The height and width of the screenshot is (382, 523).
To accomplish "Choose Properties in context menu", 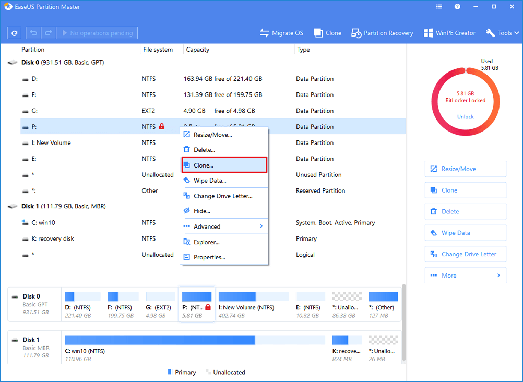I will [x=224, y=257].
